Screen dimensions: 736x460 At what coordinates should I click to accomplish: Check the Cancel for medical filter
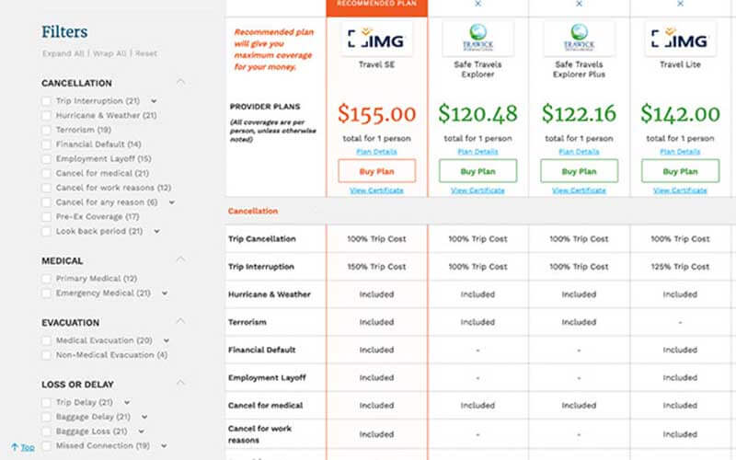(x=47, y=174)
